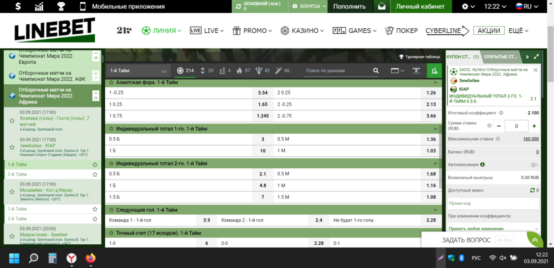554x268 pixels.
Task: Open the LIVE menu
Action: (207, 30)
